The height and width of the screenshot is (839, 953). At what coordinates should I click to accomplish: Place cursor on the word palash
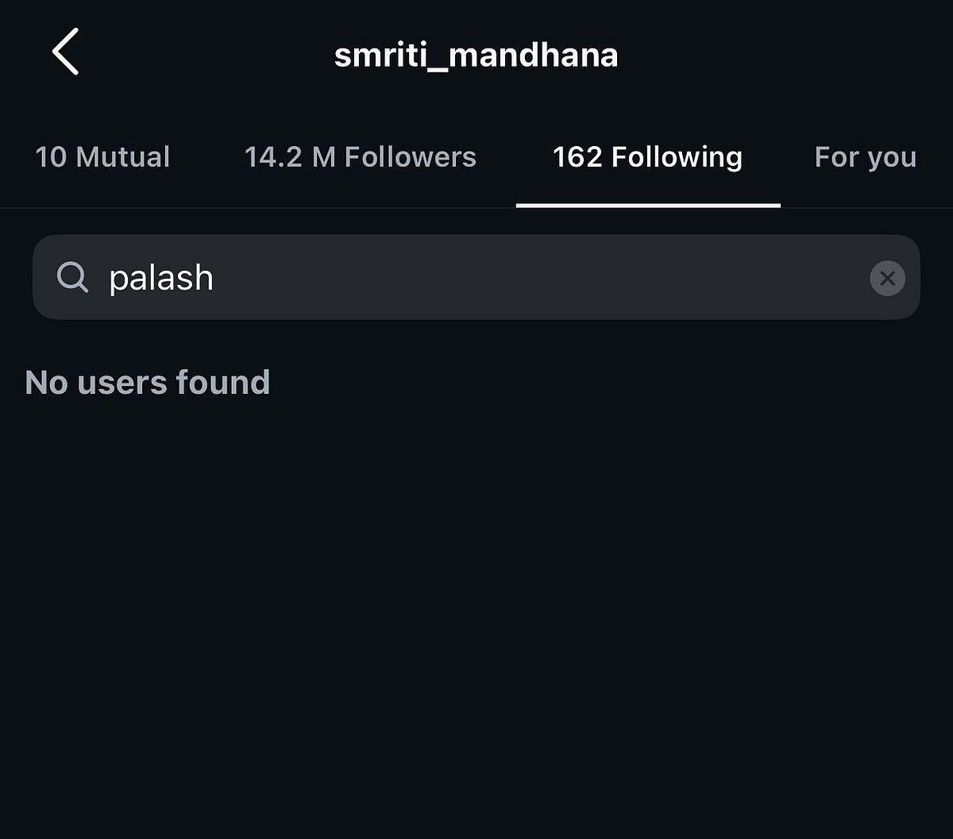pos(161,278)
